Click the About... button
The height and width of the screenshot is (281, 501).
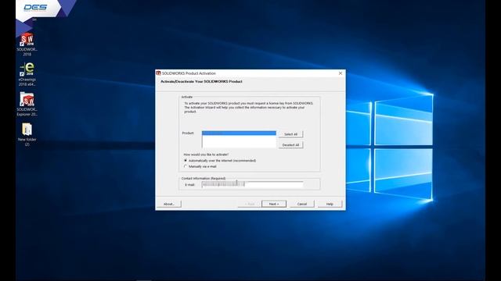click(x=169, y=204)
